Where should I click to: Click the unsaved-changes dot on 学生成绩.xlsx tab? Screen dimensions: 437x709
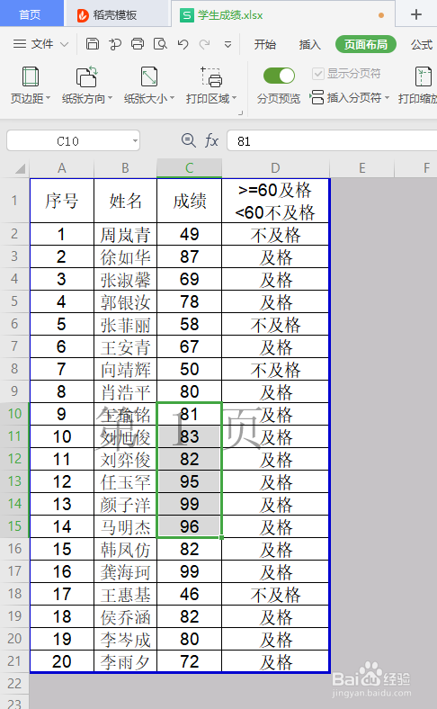coord(381,15)
